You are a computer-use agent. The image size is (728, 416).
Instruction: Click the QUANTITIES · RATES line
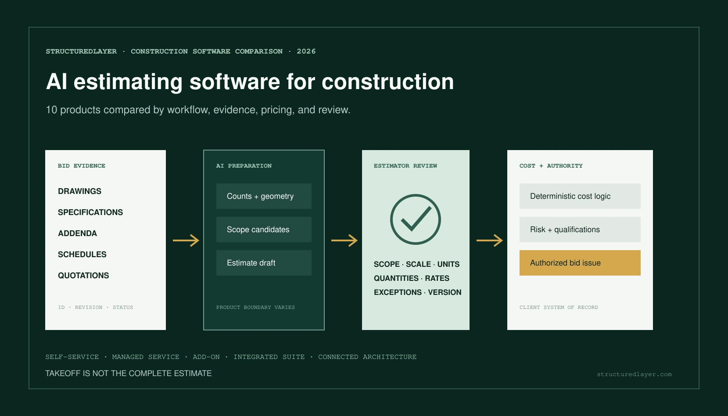tap(412, 278)
